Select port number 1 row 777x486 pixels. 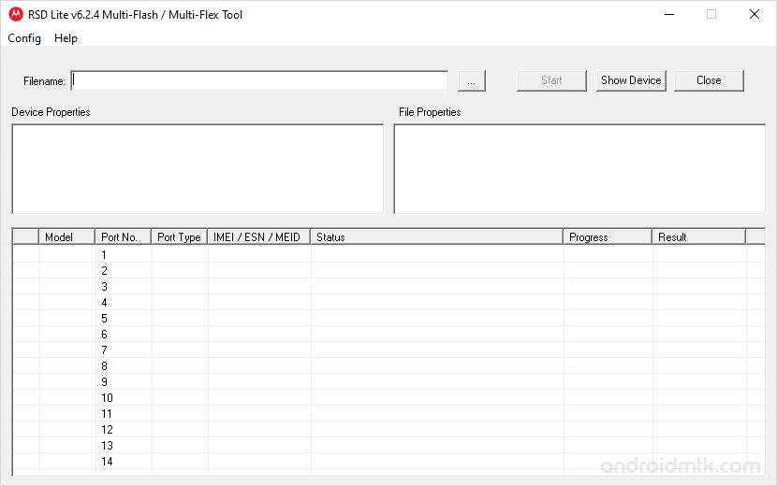[389, 255]
